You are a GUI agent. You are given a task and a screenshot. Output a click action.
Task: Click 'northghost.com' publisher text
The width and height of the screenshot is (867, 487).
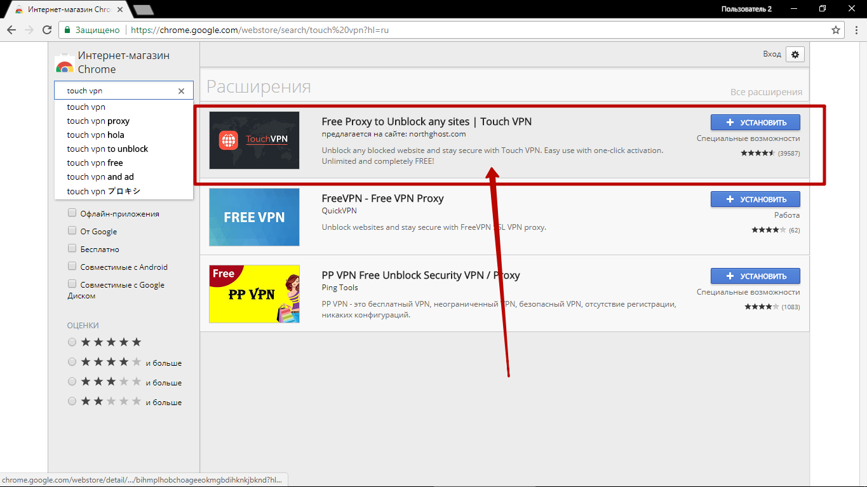437,134
